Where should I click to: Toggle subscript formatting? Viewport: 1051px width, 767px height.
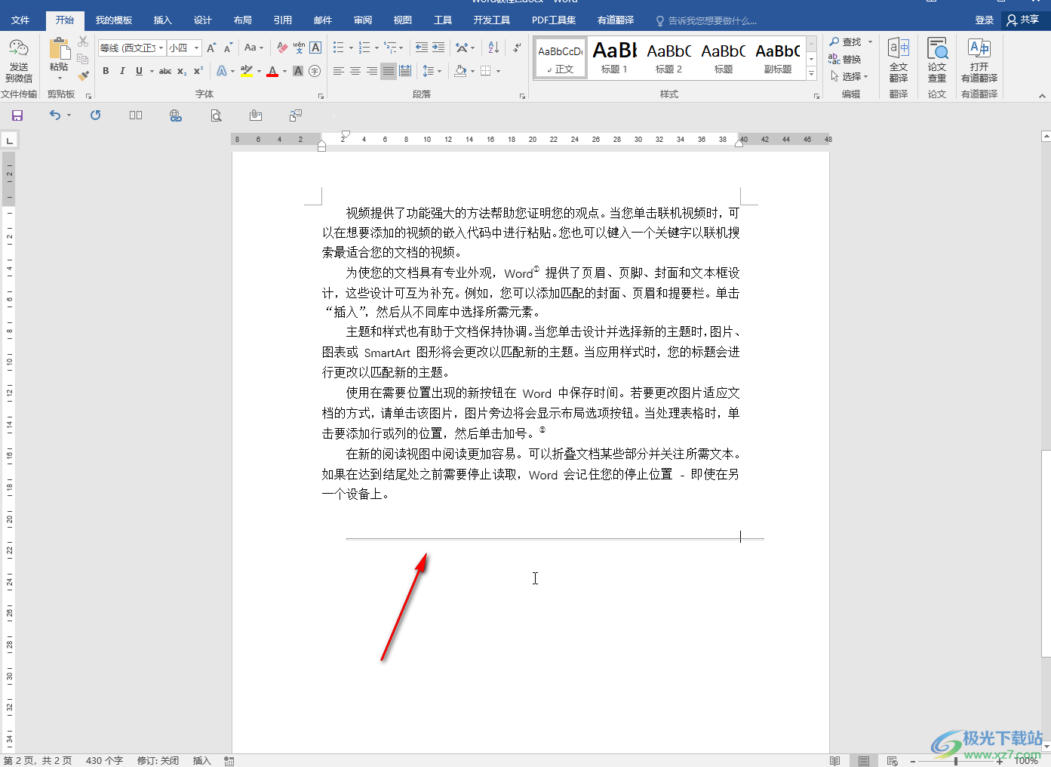pyautogui.click(x=182, y=71)
